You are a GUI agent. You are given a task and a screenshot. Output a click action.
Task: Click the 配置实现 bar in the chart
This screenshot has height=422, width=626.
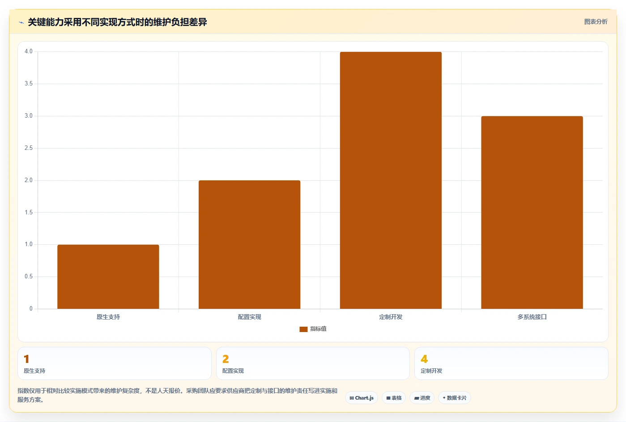click(249, 244)
